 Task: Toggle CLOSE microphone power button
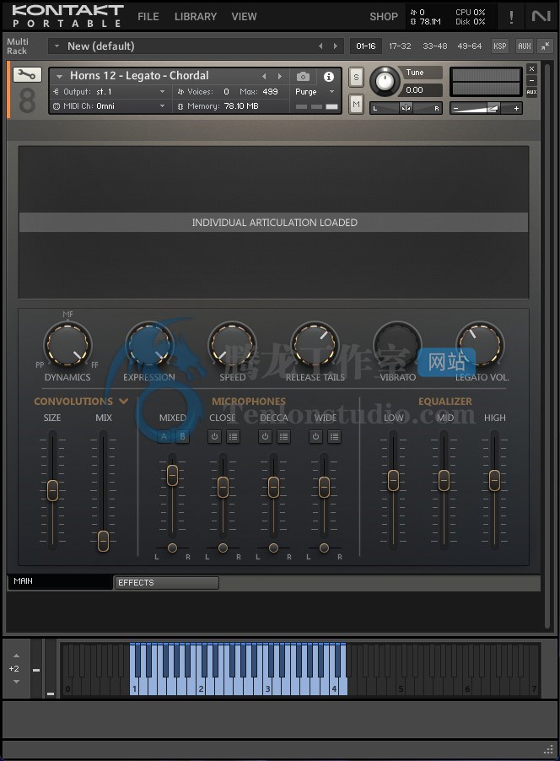[214, 437]
